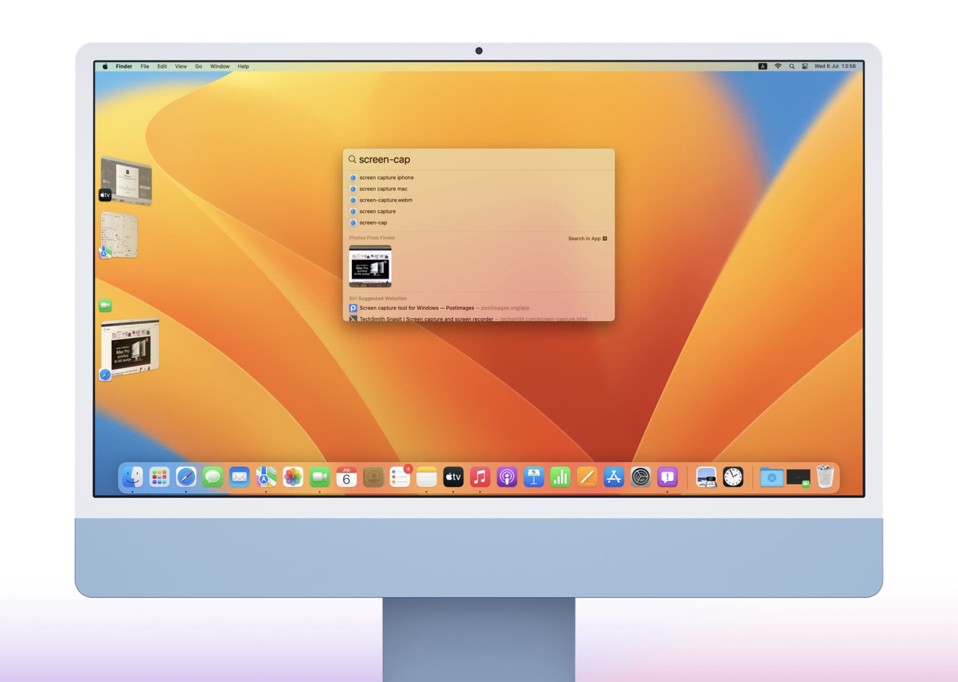Open the input source menu
958x682 pixels.
[x=763, y=67]
